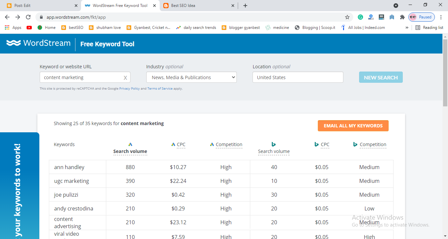Select the 'andy crestodina' keyword

coord(74,208)
